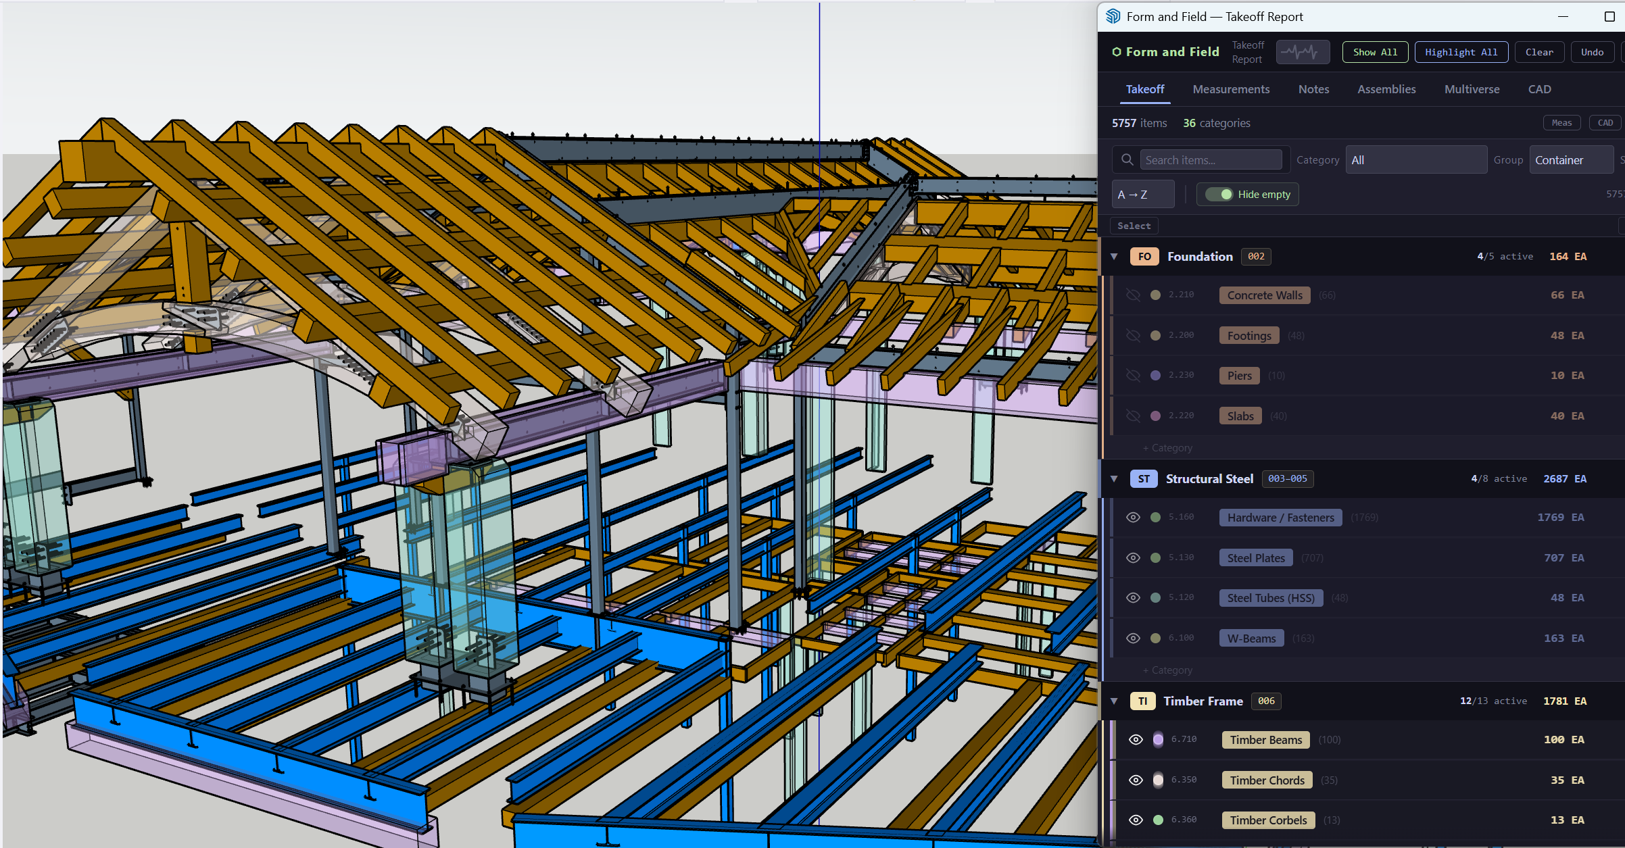Collapse the Foundation group
Screen dimensions: 1625x848
point(1114,257)
